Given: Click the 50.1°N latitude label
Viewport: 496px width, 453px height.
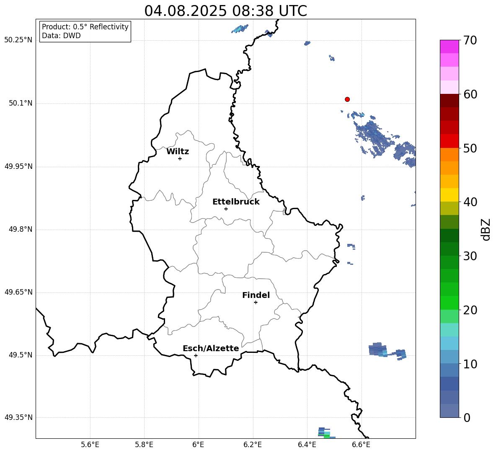Looking at the screenshot, I should [21, 103].
